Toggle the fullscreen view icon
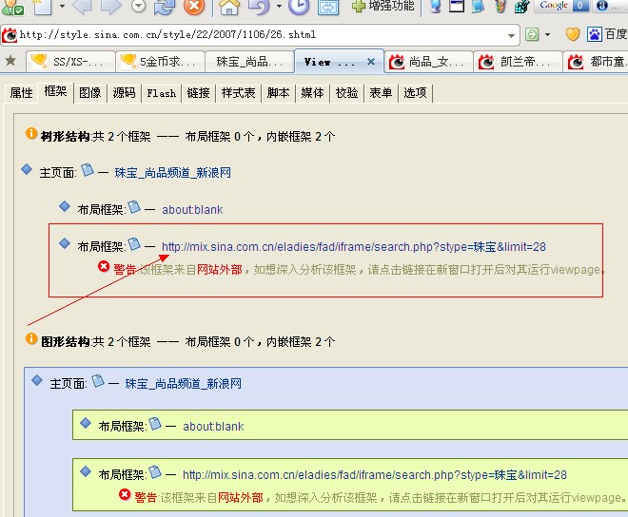The height and width of the screenshot is (517, 628). tap(328, 6)
